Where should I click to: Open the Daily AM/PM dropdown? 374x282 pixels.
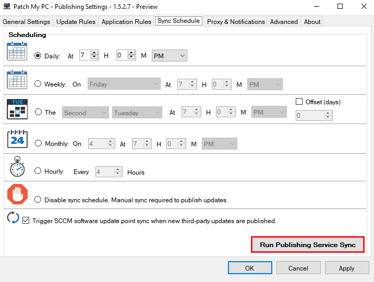click(170, 56)
